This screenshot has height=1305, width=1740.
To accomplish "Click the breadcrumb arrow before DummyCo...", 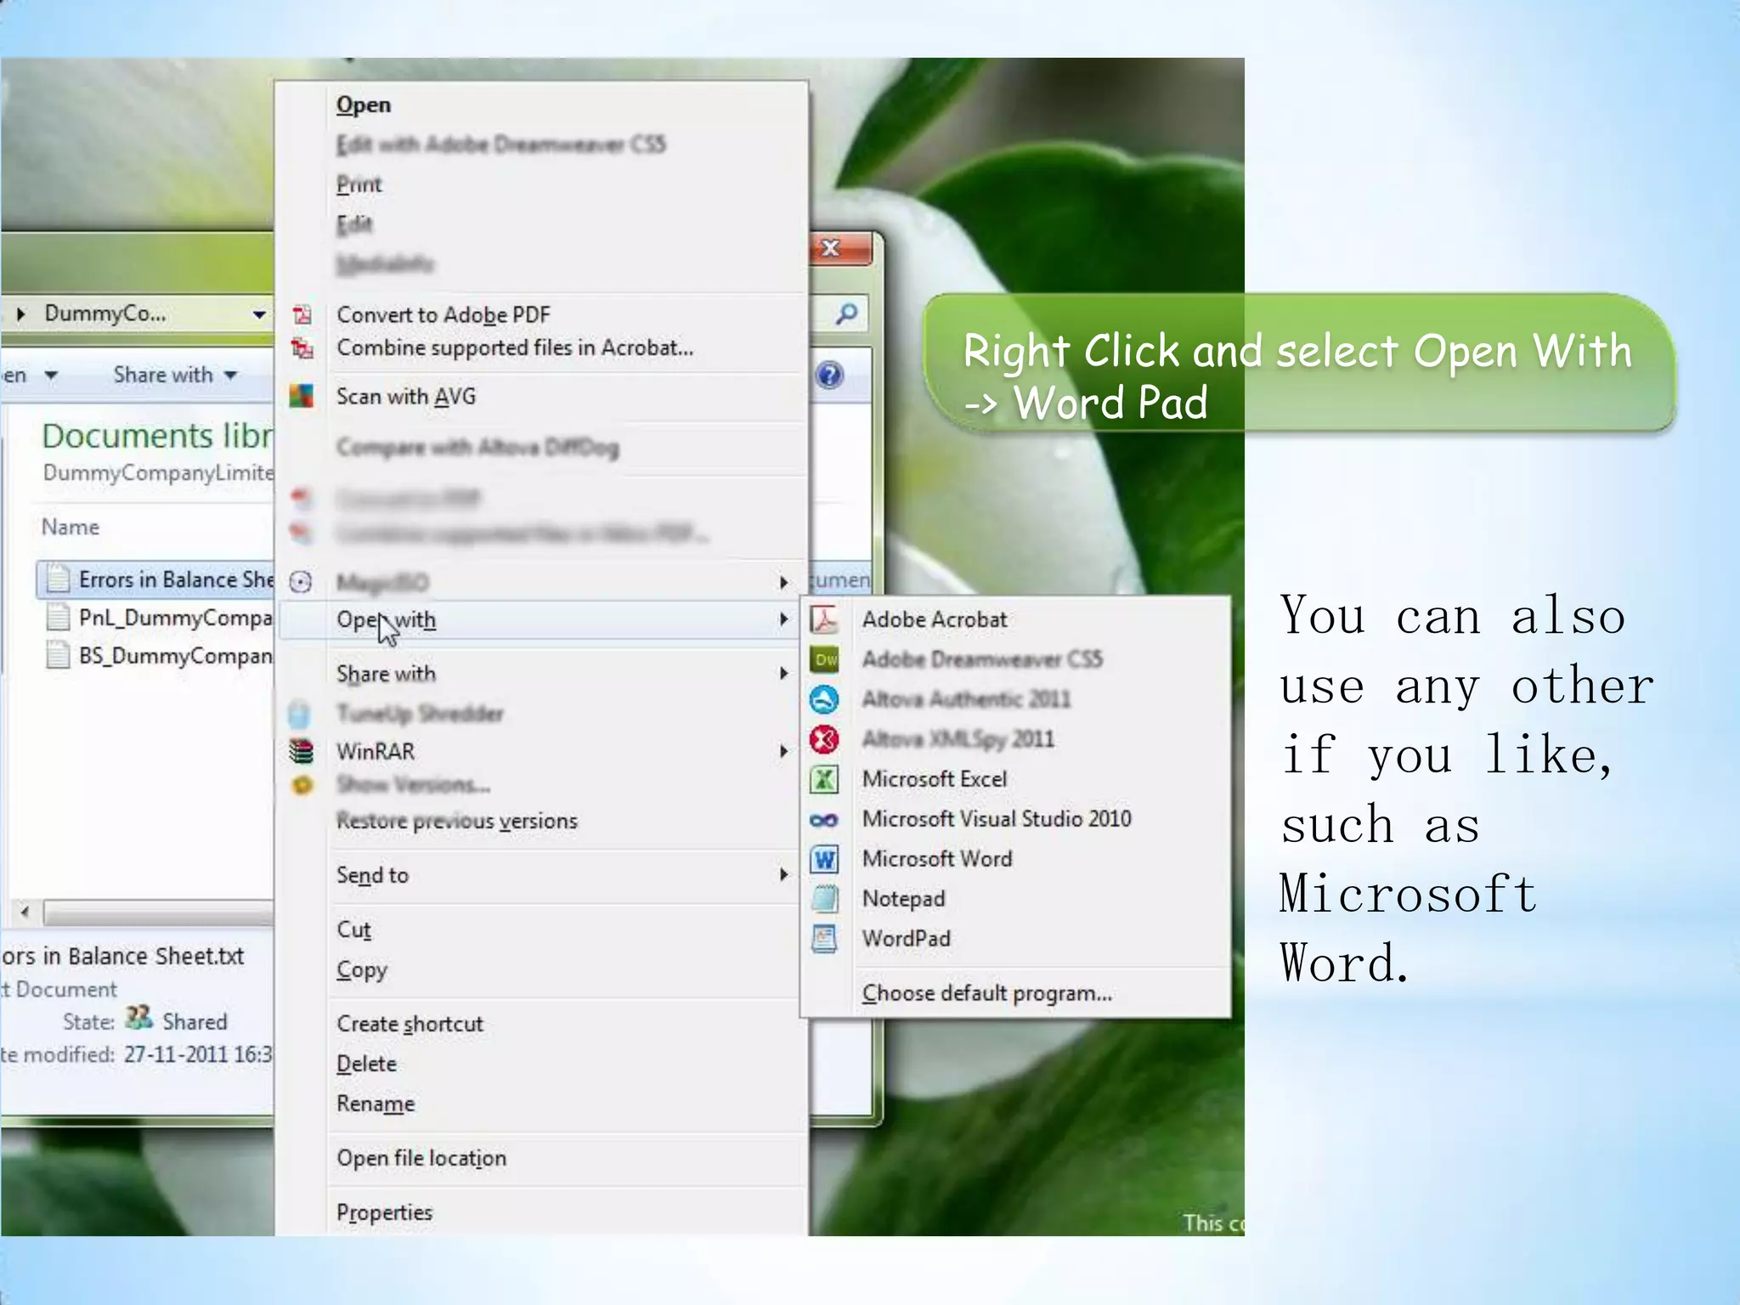I will [x=21, y=314].
